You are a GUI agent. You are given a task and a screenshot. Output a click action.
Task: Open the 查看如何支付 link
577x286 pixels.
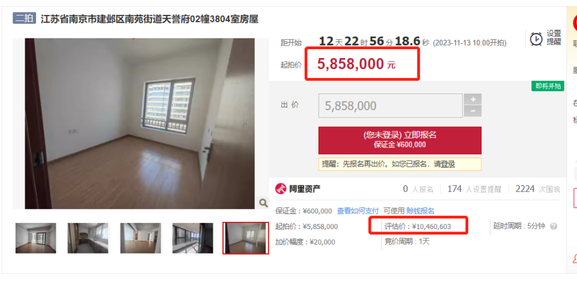coord(358,210)
